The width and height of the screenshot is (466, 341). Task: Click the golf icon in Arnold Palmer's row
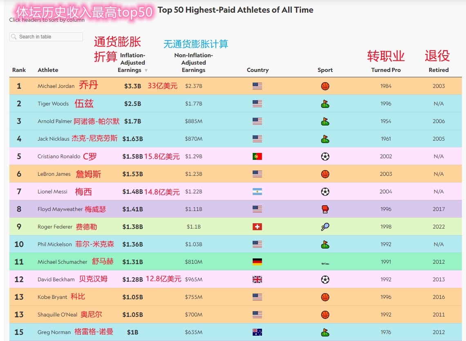(x=325, y=121)
